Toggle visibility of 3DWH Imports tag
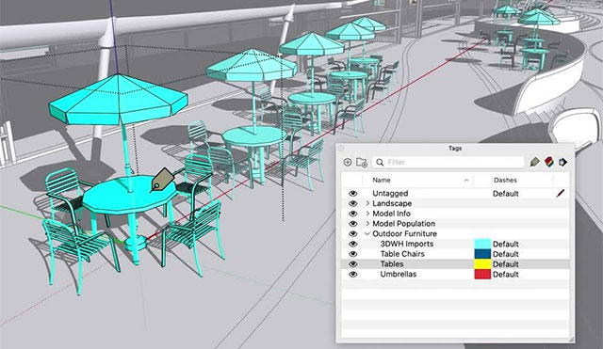Screen dimensions: 603x349 [352, 244]
